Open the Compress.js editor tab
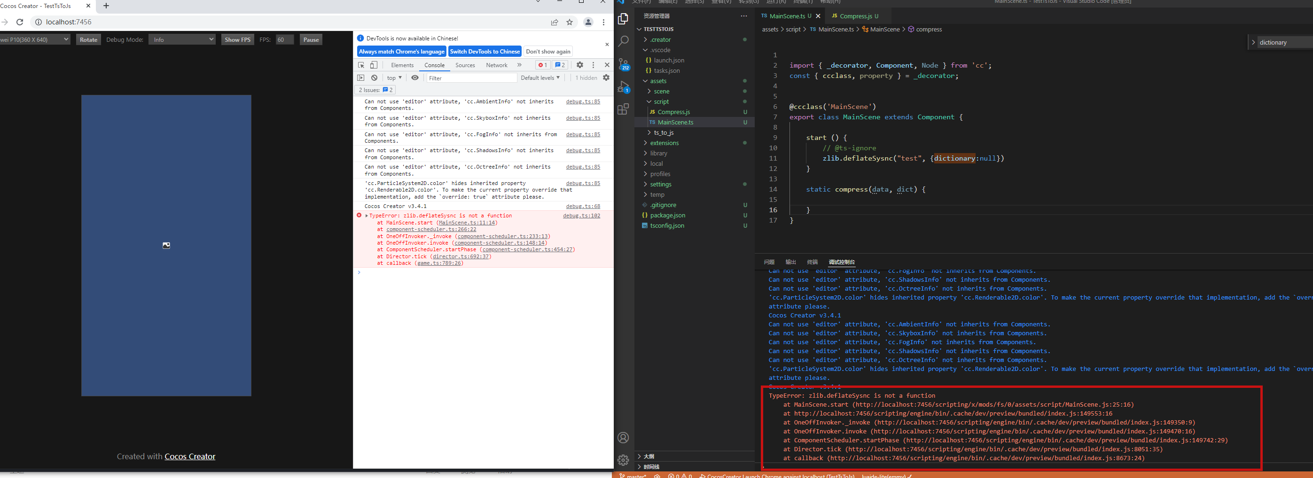The image size is (1313, 478). pyautogui.click(x=855, y=16)
